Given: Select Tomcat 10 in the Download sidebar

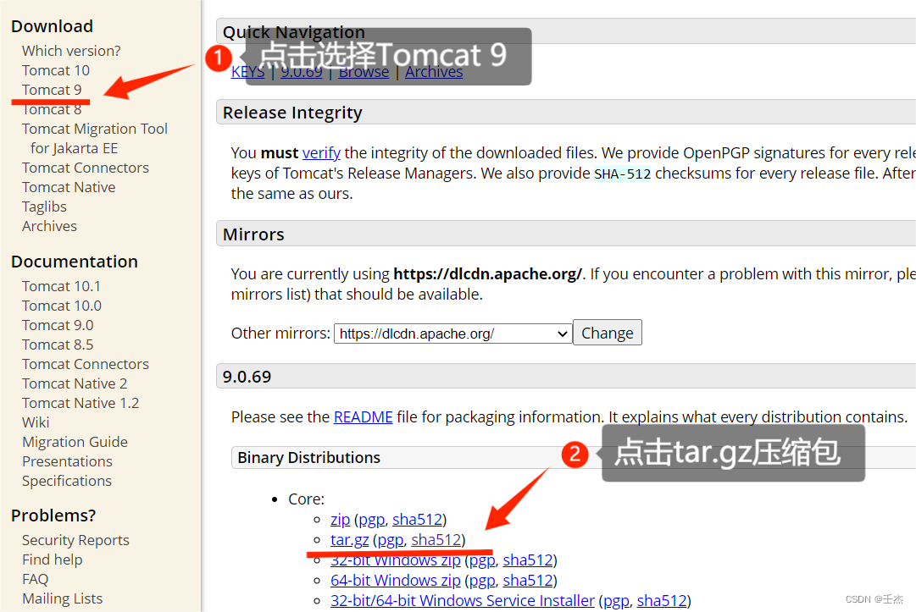Looking at the screenshot, I should point(55,69).
